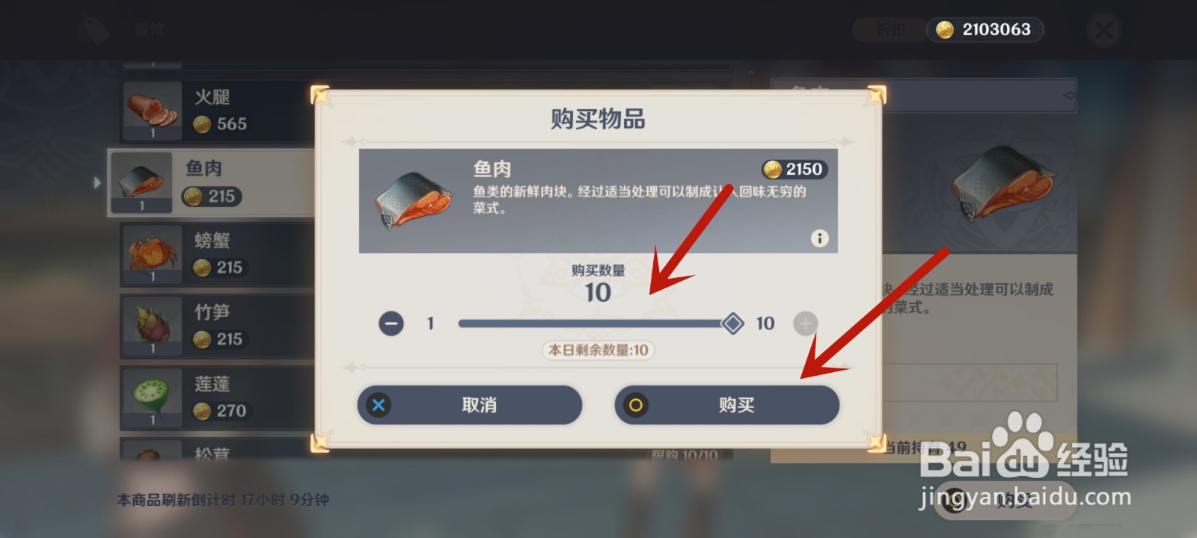Open item info via the i icon
1197x538 pixels.
[819, 238]
